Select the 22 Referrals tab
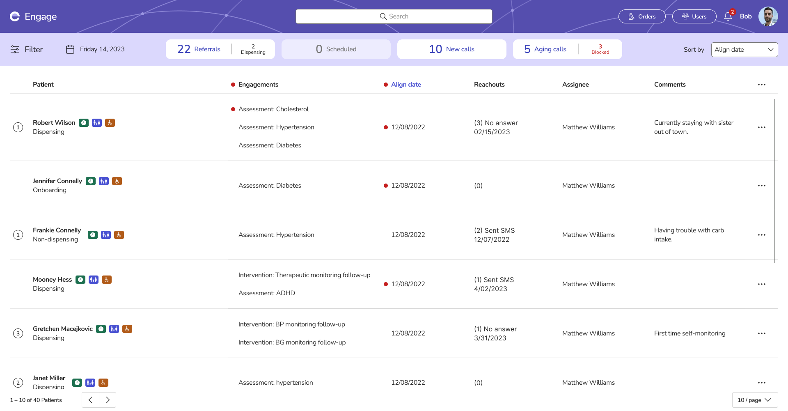 click(199, 49)
